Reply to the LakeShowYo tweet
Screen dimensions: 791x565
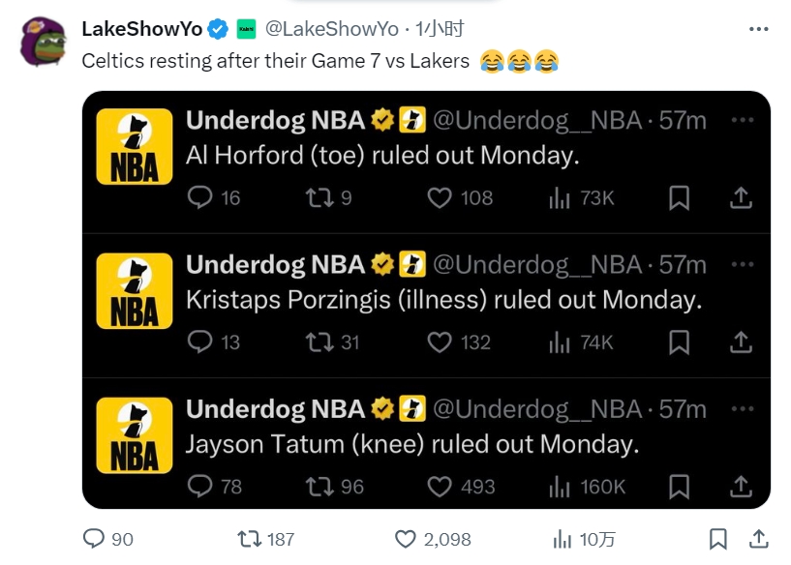coord(94,539)
